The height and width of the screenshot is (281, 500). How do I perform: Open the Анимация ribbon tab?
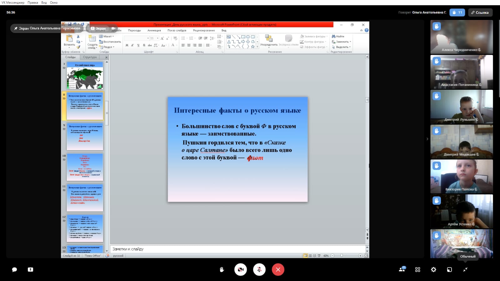point(154,30)
